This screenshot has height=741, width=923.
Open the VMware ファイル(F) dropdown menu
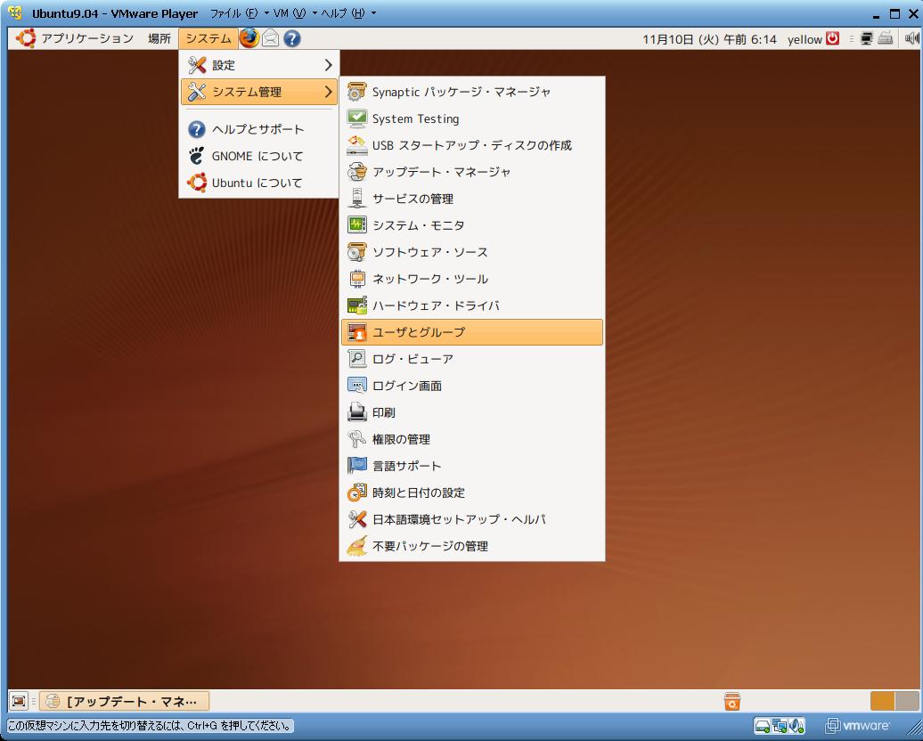(x=240, y=13)
